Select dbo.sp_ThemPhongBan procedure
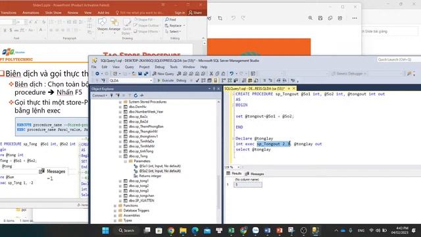The height and width of the screenshot is (237, 421). 146,126
